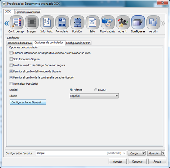Click the printer icon in title bar
This screenshot has width=170, height=168.
(x=4, y=4)
